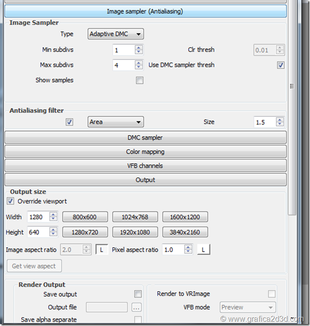Image resolution: width=310 pixels, height=326 pixels.
Task: Toggle the Pixel aspect ratio lock L button
Action: point(204,250)
